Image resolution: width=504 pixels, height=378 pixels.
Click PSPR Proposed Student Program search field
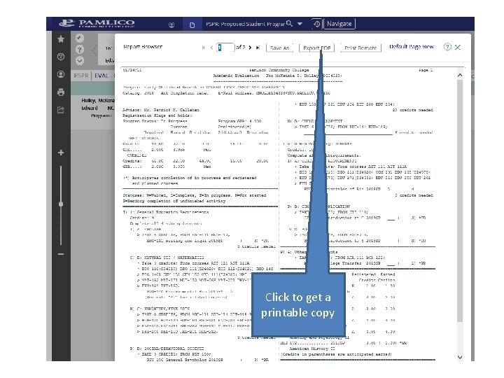click(246, 24)
